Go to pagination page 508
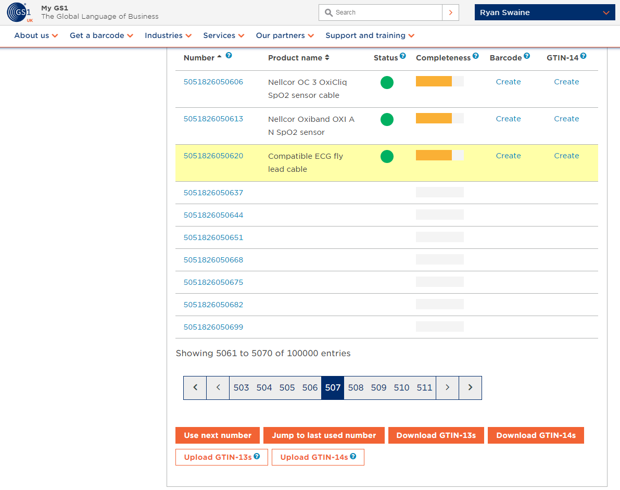 pos(356,387)
